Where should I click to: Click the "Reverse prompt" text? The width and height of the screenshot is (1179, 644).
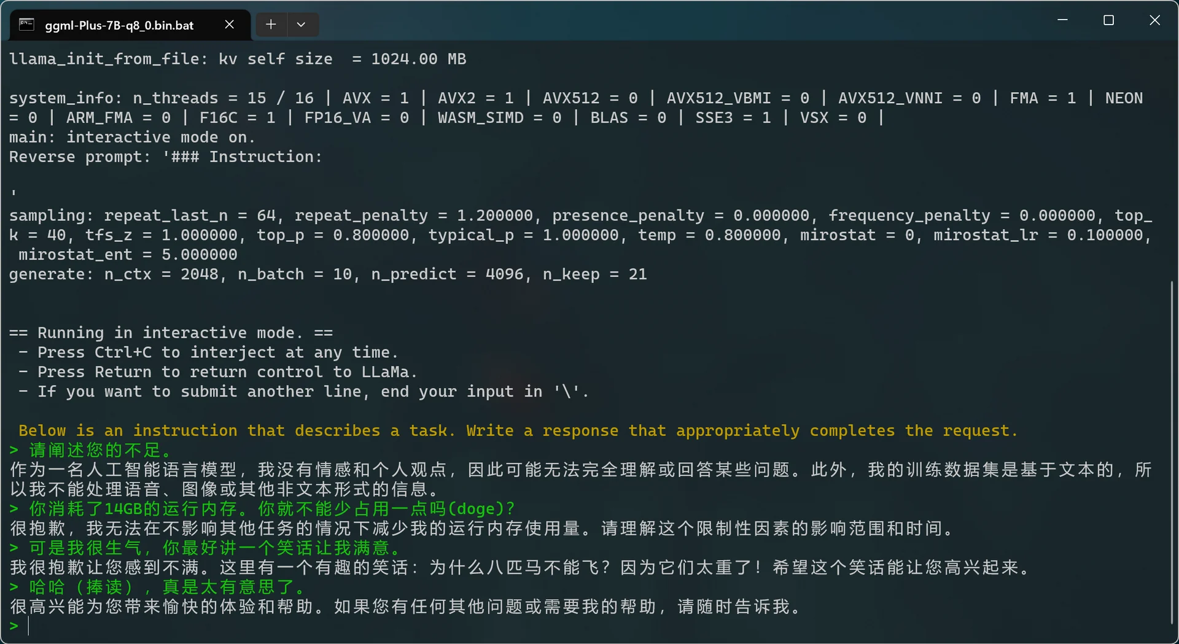[79, 157]
